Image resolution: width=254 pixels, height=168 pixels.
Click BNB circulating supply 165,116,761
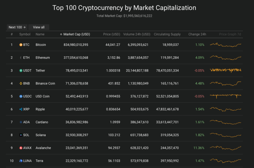pos(170,84)
